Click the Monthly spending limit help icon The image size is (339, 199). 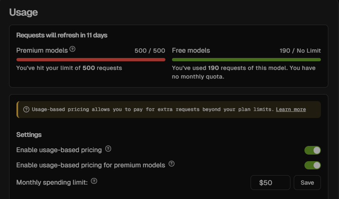94,181
